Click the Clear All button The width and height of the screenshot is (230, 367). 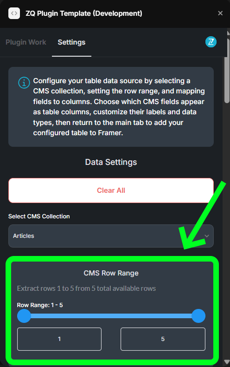pos(111,190)
